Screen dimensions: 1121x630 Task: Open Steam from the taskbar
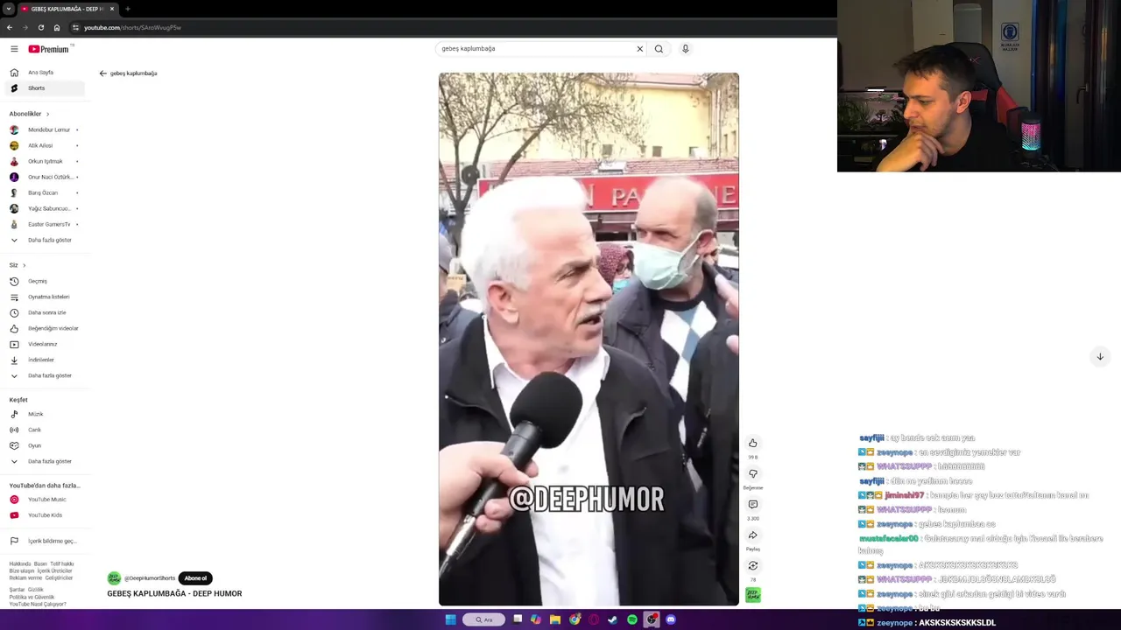(x=613, y=619)
